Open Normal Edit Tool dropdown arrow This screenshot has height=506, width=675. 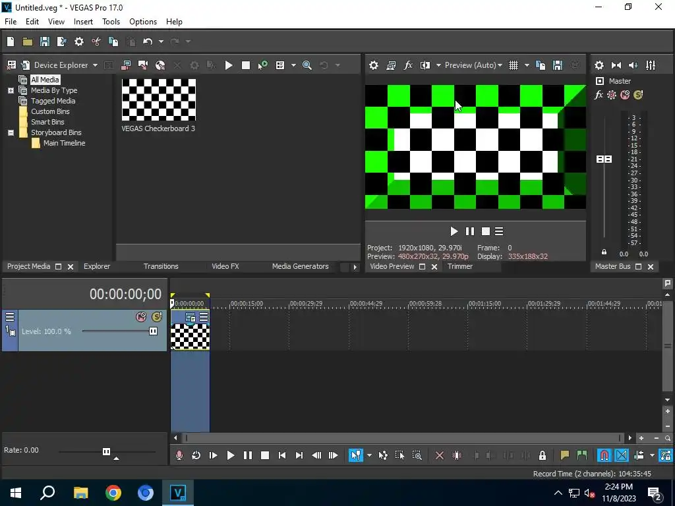[x=369, y=455]
